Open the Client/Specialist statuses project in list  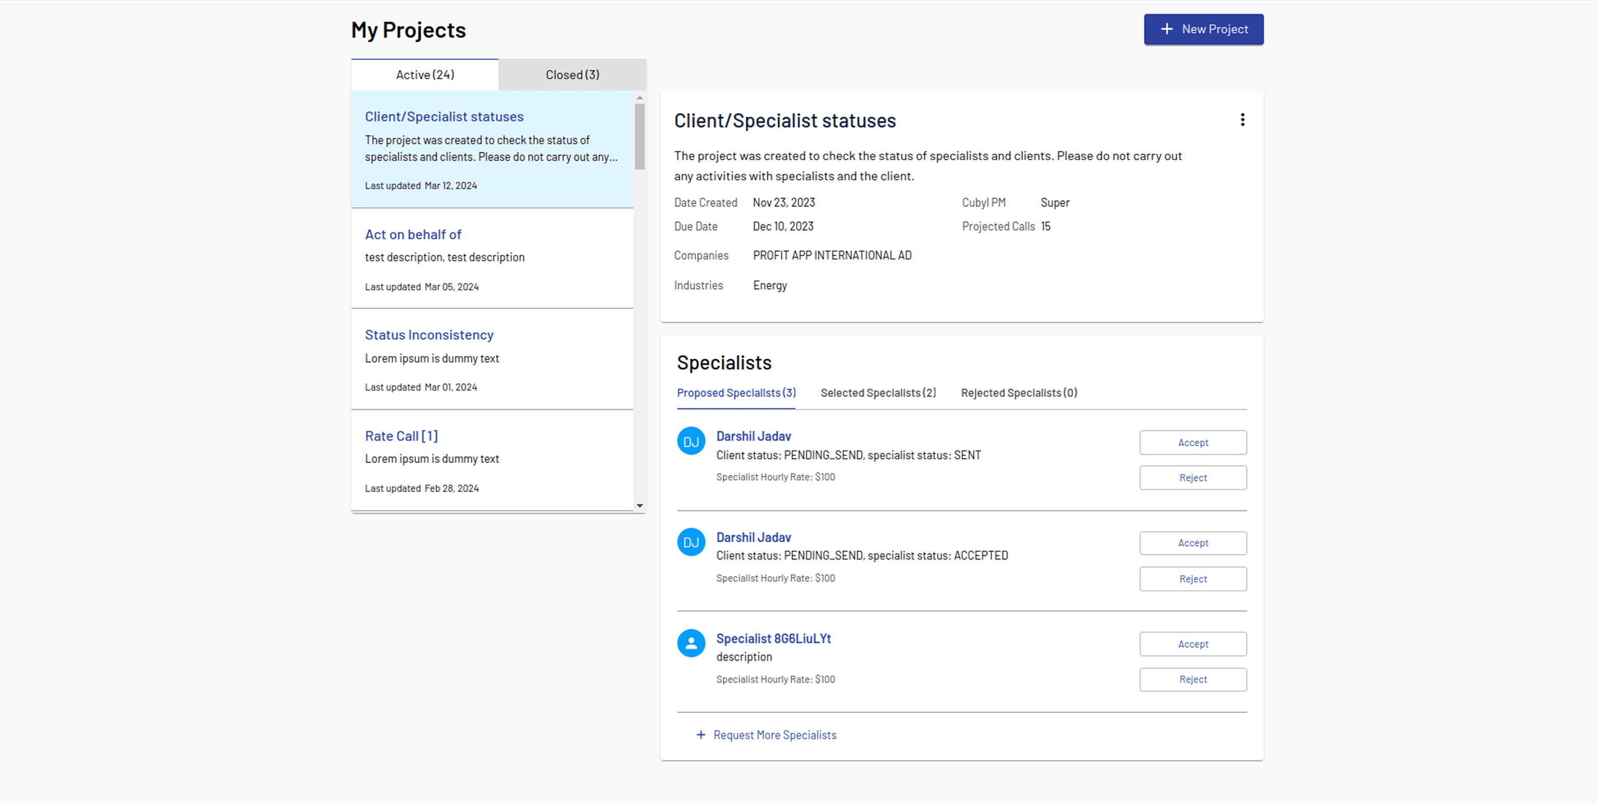[x=492, y=149]
